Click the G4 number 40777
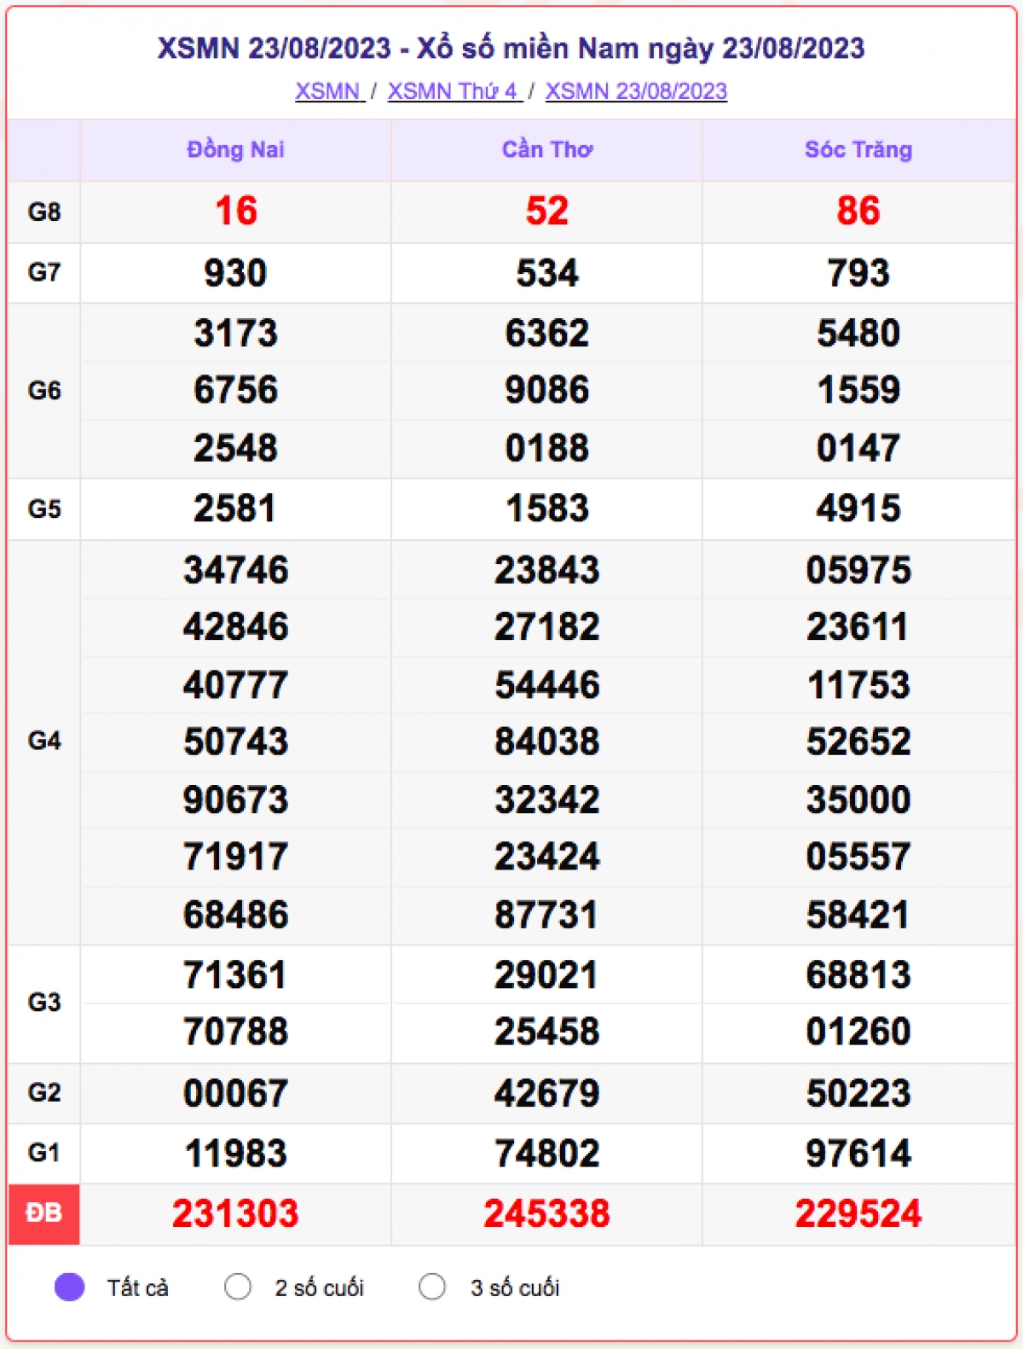This screenshot has height=1349, width=1023. coord(236,685)
